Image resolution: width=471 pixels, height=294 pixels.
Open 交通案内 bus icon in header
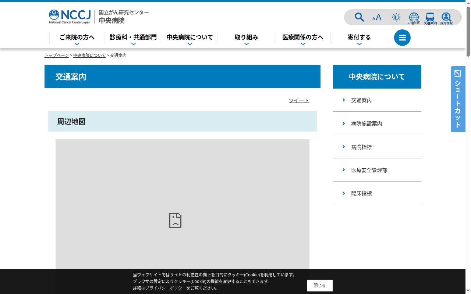(x=430, y=18)
